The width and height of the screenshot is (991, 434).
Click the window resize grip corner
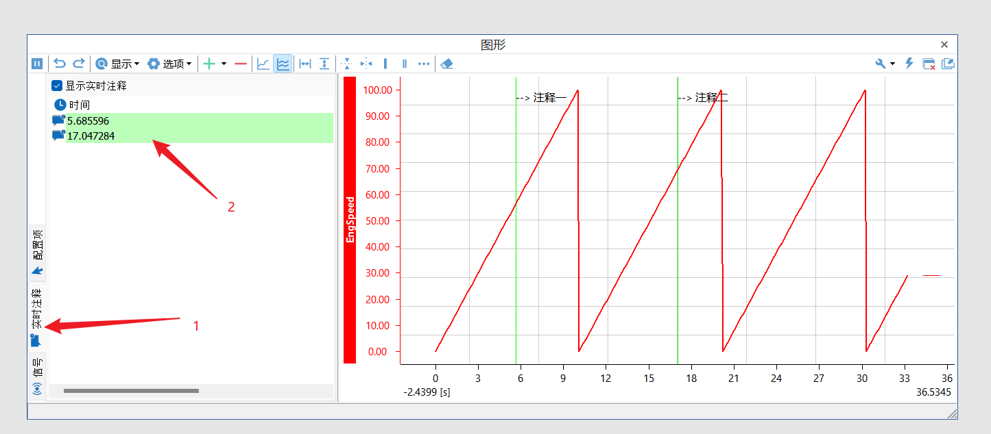951,413
